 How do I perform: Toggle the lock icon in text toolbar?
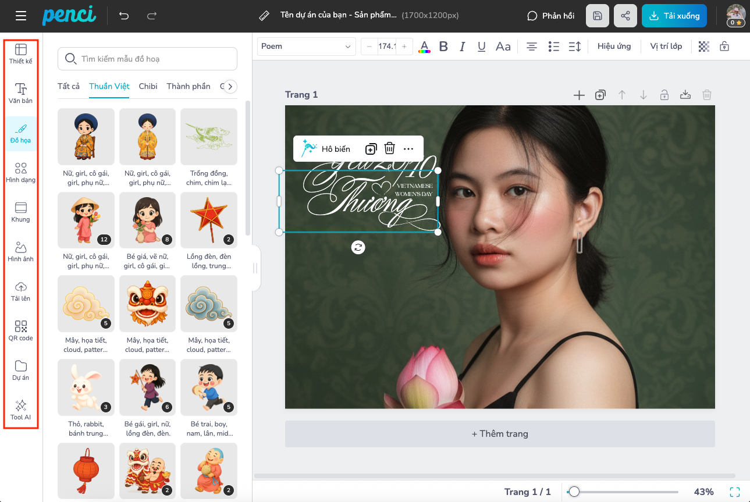coord(724,47)
